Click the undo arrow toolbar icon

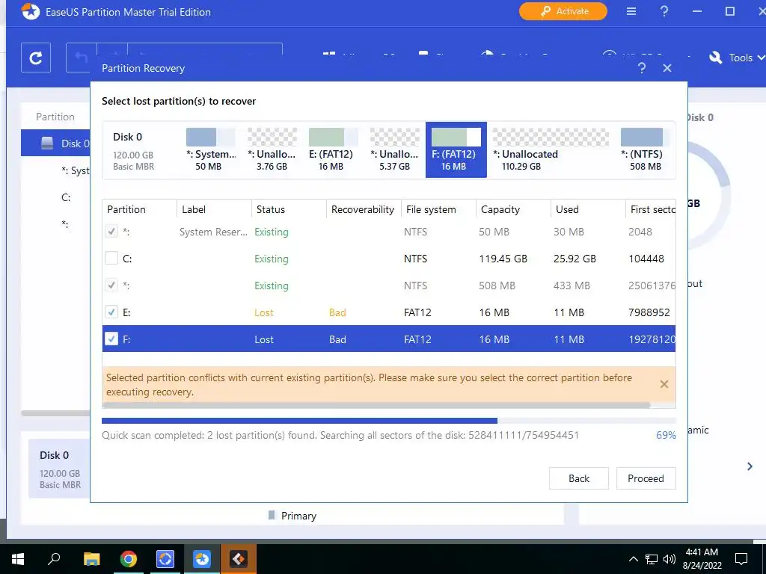(x=81, y=58)
